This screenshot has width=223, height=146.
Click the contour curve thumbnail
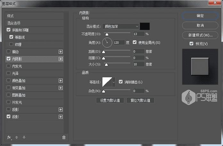[x=107, y=82]
